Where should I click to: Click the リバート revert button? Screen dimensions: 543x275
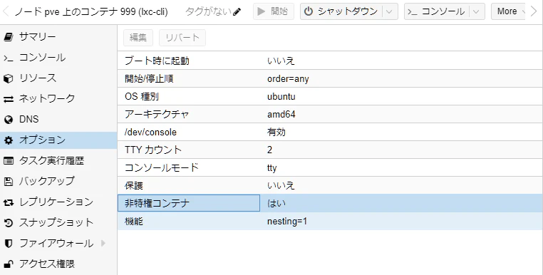pyautogui.click(x=182, y=38)
